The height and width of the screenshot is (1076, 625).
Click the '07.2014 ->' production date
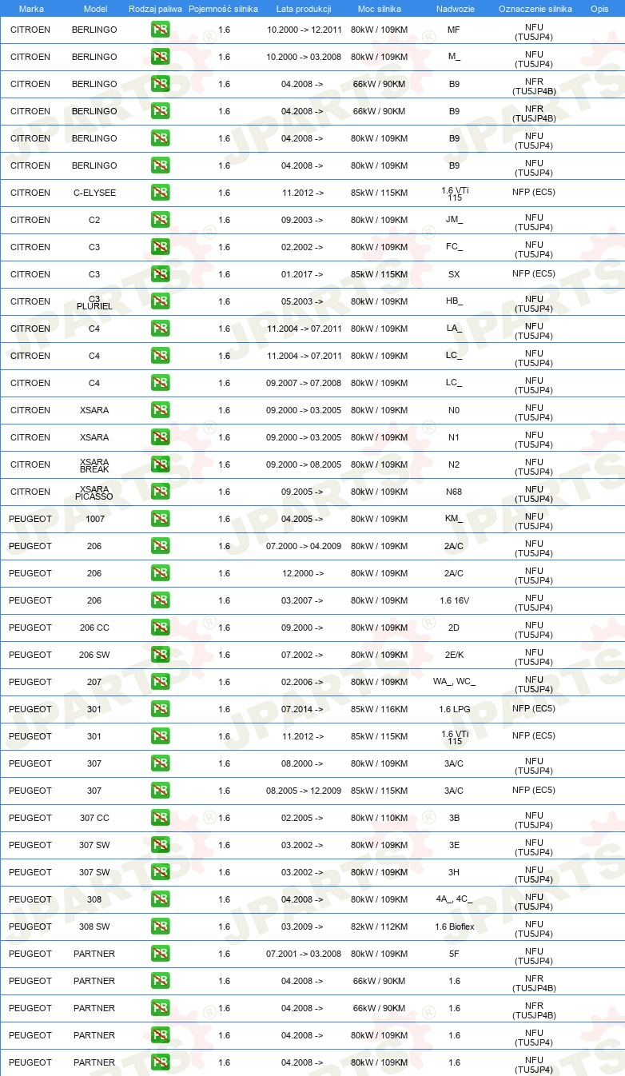302,709
